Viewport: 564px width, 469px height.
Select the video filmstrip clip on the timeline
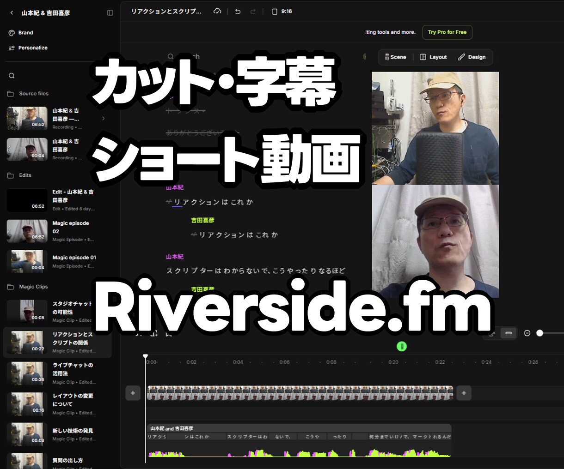(x=300, y=393)
